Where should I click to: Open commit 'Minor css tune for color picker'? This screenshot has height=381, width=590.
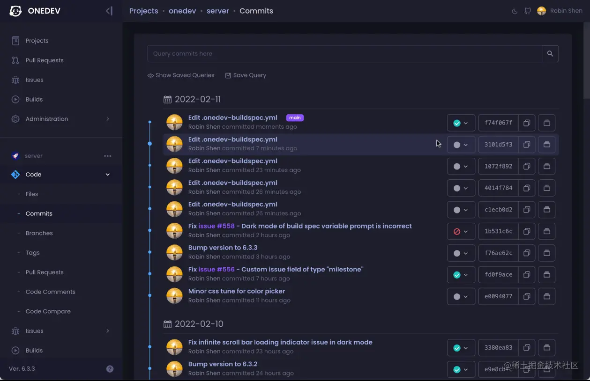click(x=237, y=291)
